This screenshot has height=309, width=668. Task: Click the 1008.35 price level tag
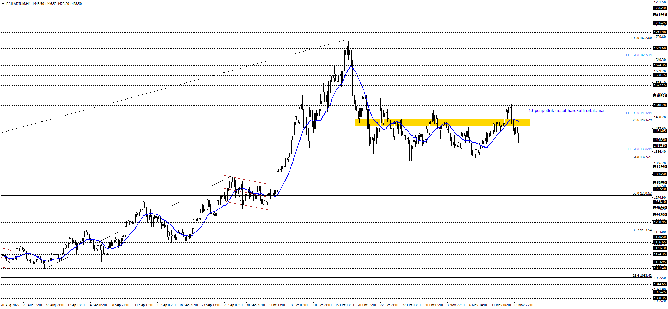pyautogui.click(x=660, y=298)
